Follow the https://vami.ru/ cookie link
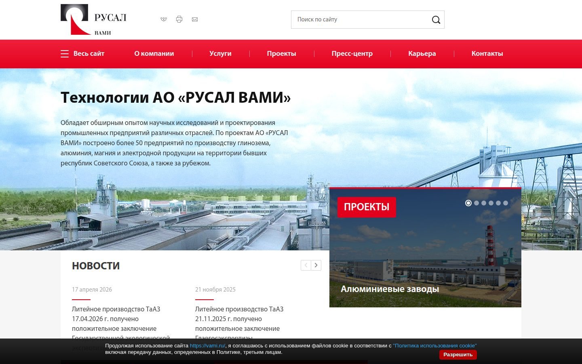Viewport: 582px width, 364px height. tap(207, 346)
